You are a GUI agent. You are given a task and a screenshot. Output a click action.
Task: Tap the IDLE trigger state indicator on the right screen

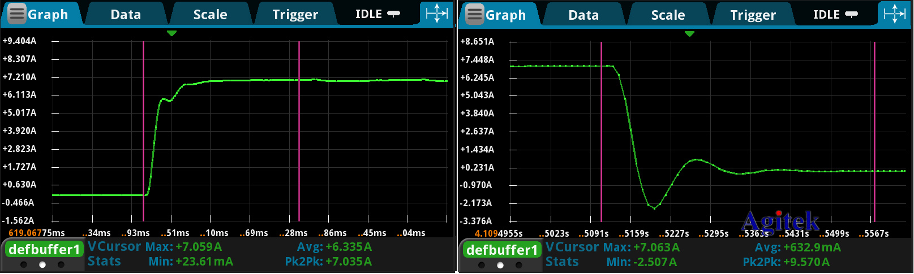point(835,15)
